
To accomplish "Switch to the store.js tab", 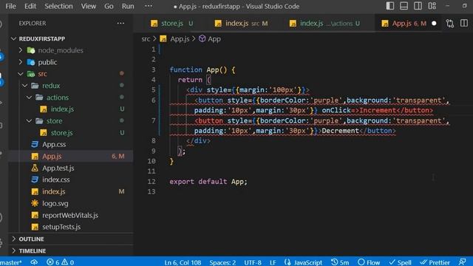I will click(x=172, y=23).
